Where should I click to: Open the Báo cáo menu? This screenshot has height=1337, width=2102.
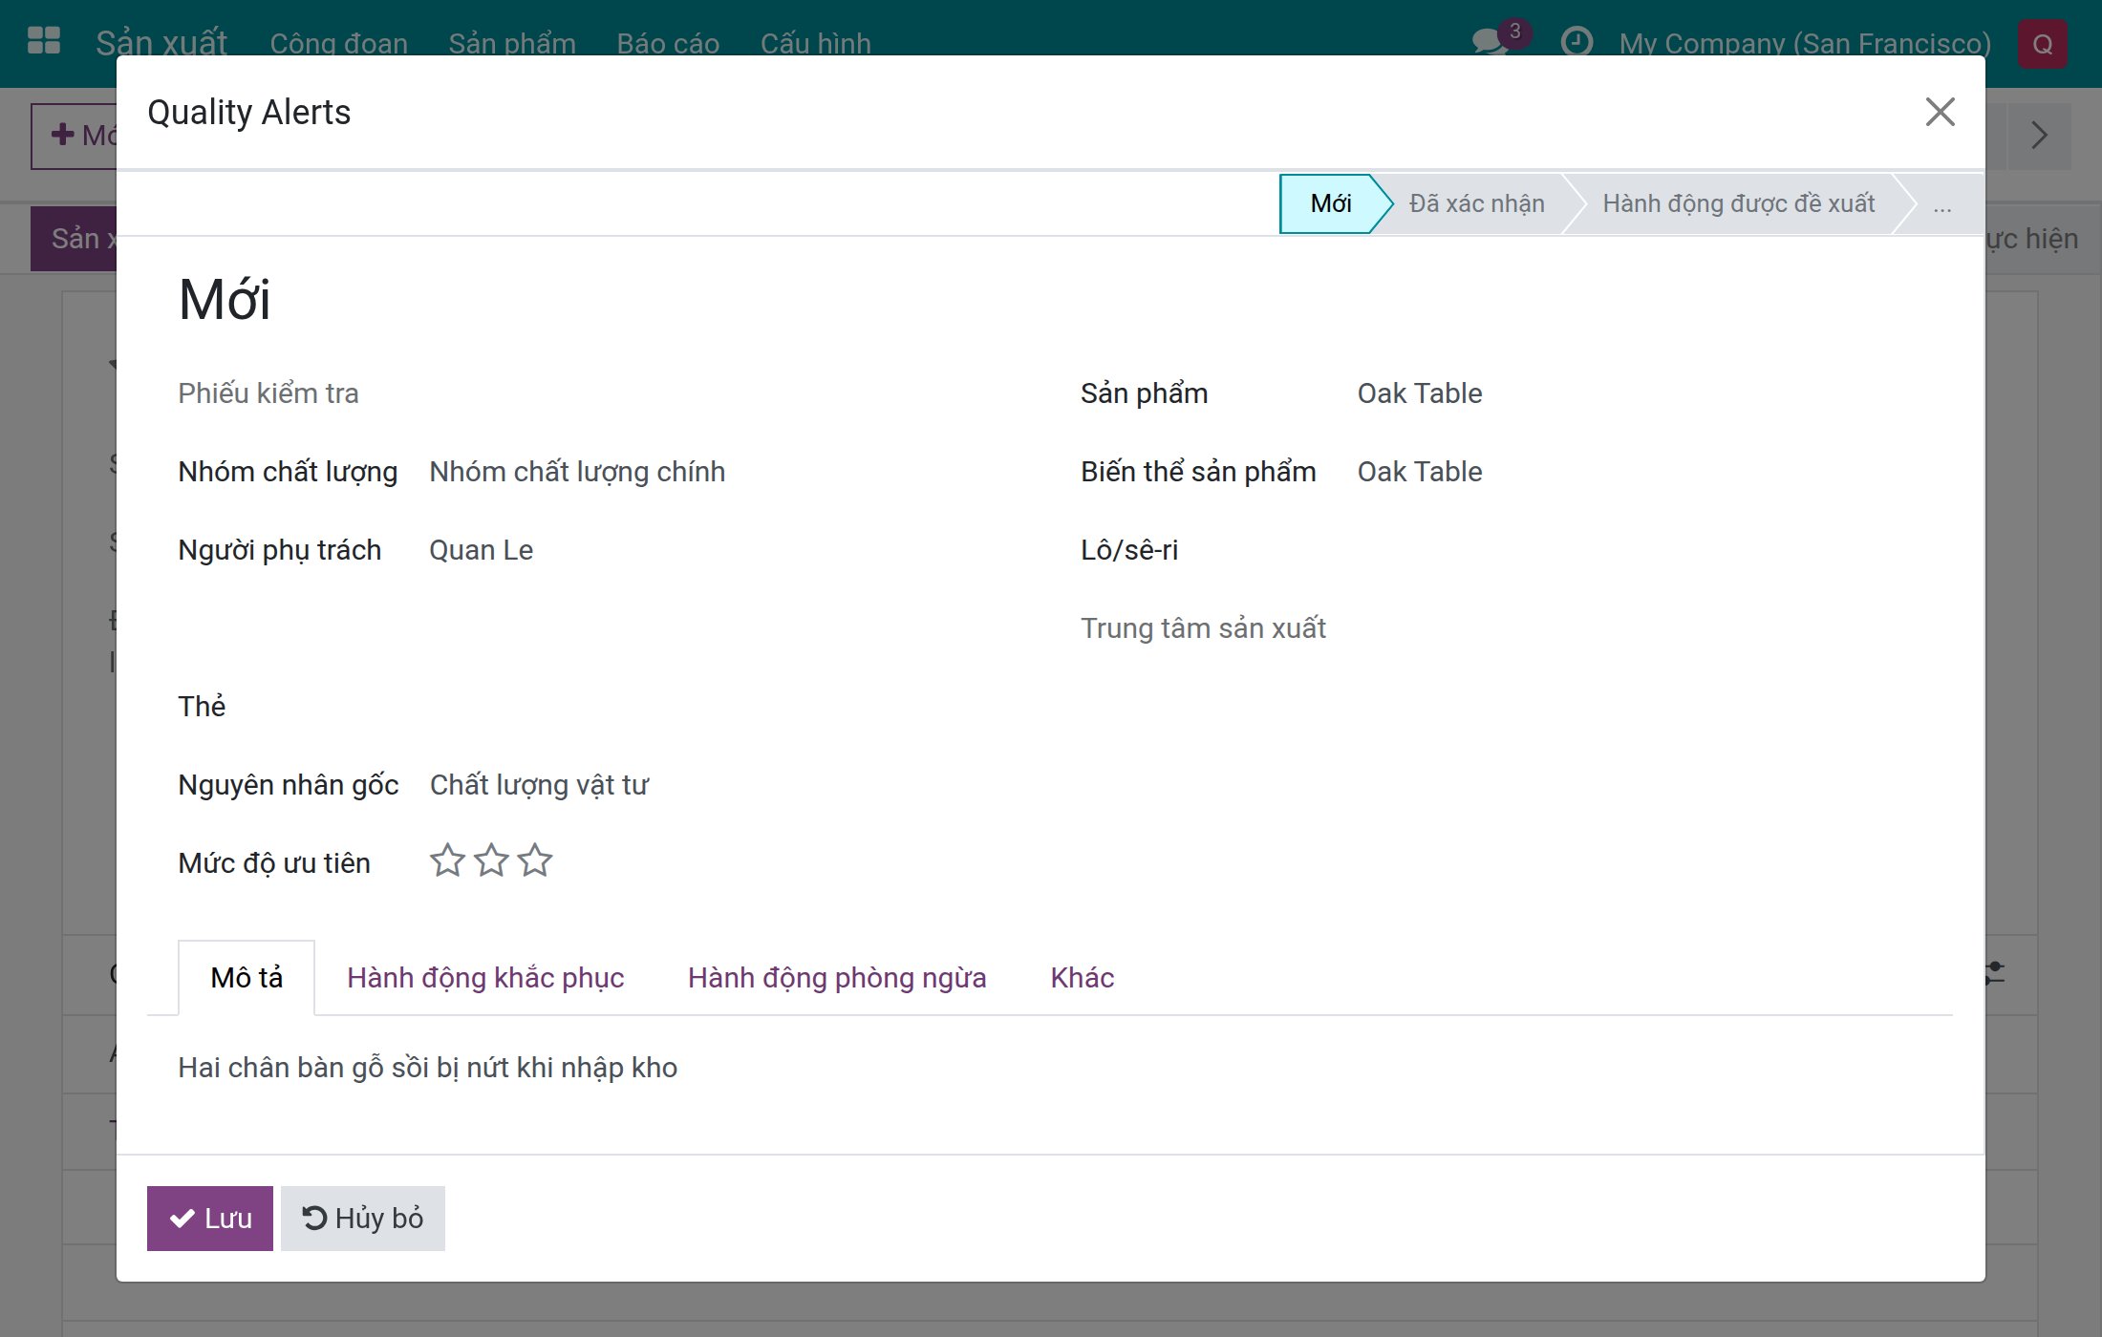[x=668, y=44]
